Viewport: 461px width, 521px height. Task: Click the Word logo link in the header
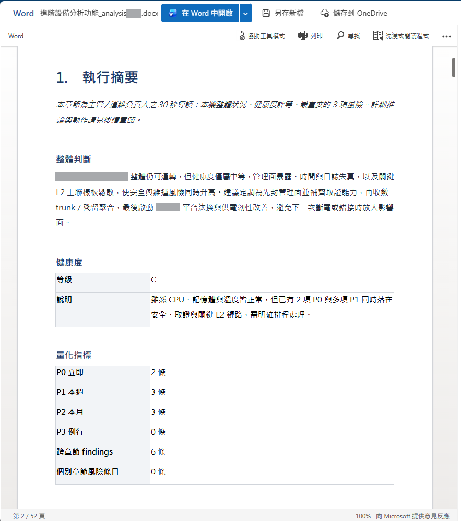(x=23, y=13)
